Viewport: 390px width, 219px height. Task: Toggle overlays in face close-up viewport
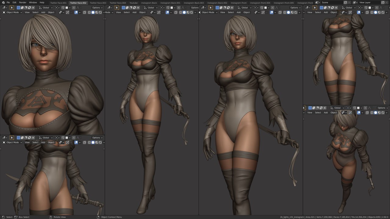point(76,12)
